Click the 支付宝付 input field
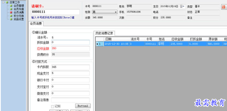The height and width of the screenshot is (111, 227). pos(70,87)
